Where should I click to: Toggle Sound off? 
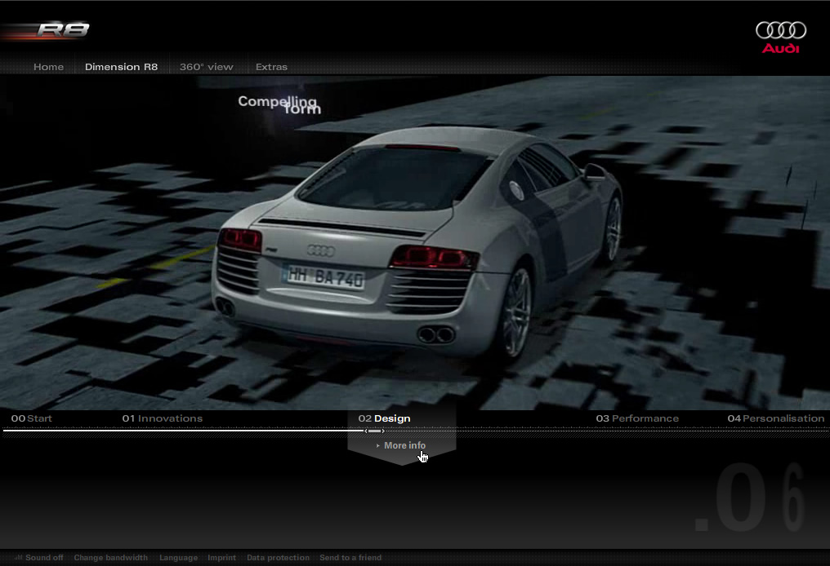[x=44, y=558]
